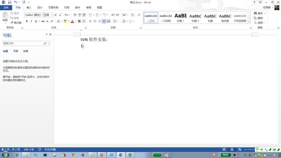
Task: Open Excel from the taskbar
Action: tap(130, 155)
